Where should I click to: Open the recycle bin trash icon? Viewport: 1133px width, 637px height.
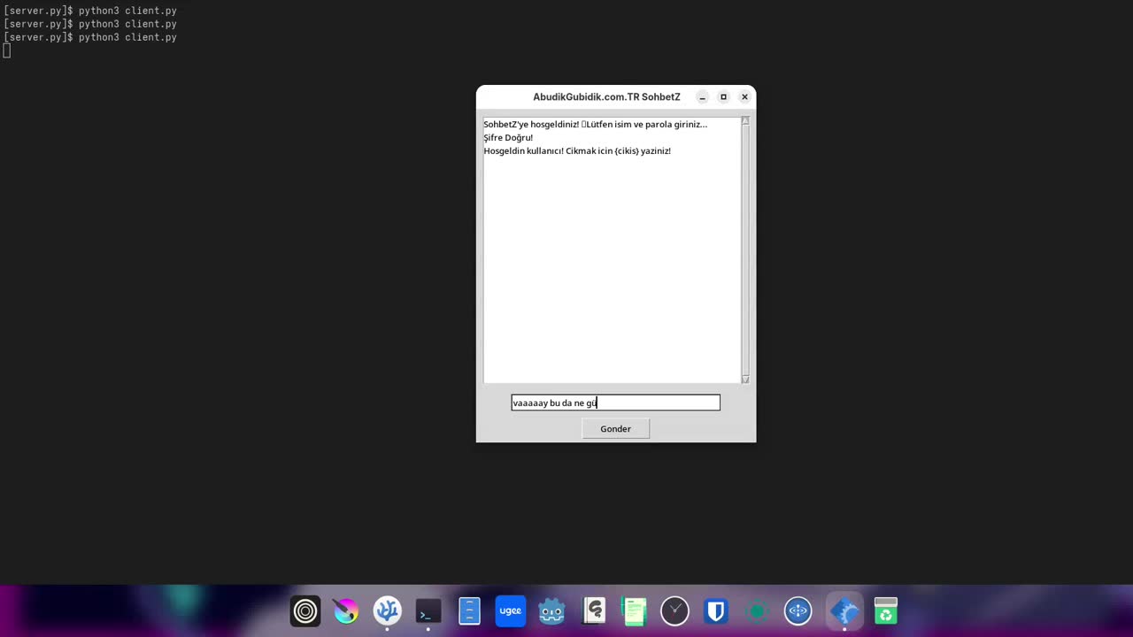885,611
